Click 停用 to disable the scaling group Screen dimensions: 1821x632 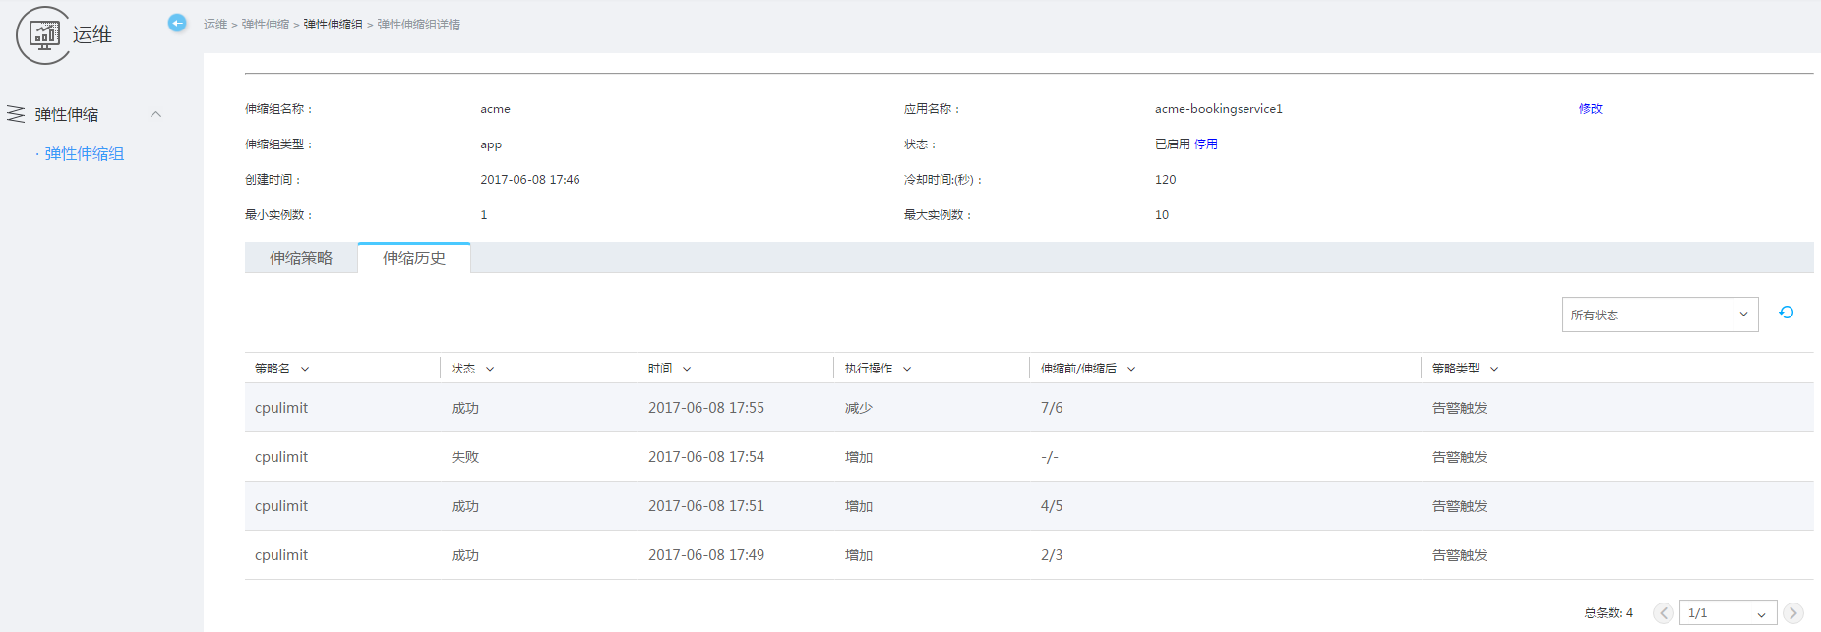[1206, 144]
